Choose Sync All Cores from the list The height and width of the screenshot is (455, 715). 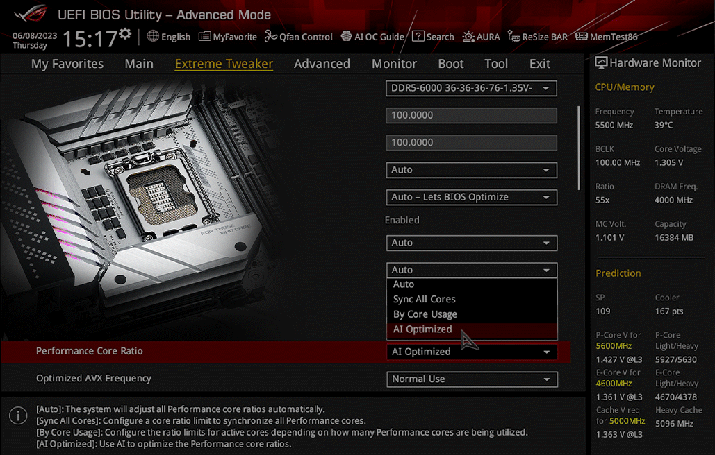(425, 300)
